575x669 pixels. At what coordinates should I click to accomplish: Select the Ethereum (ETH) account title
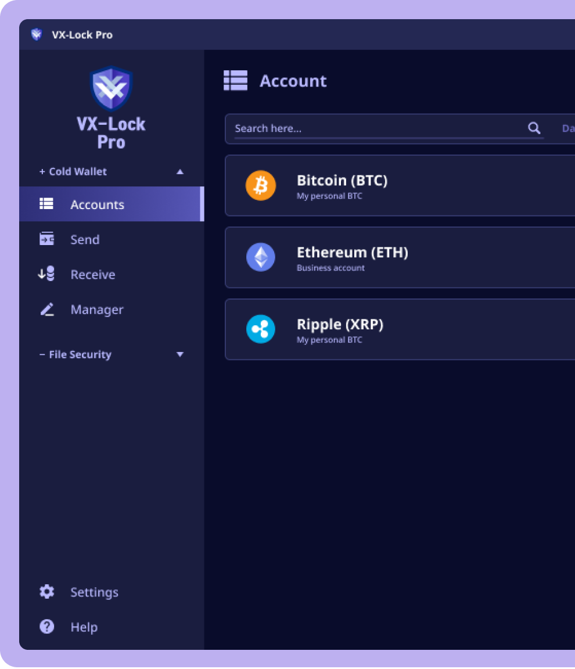(x=353, y=253)
